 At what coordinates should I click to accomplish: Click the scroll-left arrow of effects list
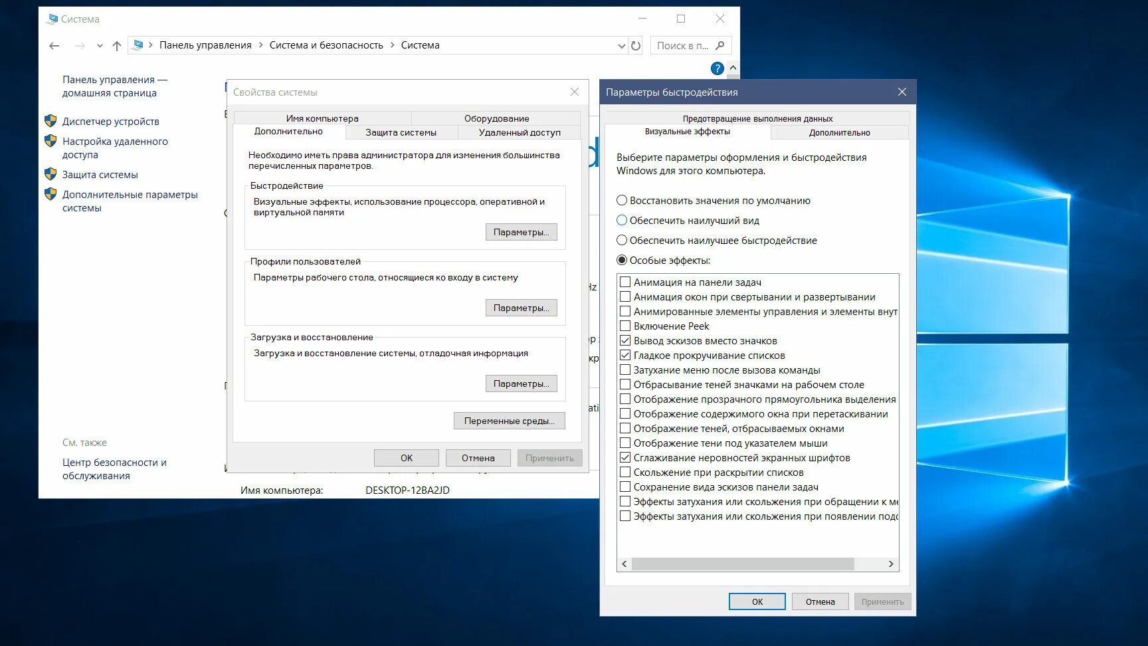pos(624,564)
